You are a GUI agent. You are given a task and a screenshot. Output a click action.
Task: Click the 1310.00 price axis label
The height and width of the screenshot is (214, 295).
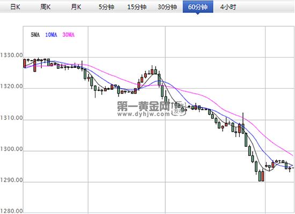[x=11, y=118]
